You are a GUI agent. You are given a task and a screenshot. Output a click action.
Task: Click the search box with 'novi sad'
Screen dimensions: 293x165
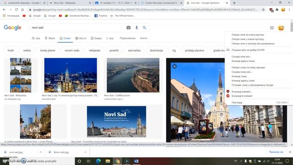(x=76, y=27)
